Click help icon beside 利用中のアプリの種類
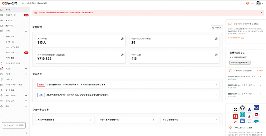266x136 pixels. click(216, 39)
